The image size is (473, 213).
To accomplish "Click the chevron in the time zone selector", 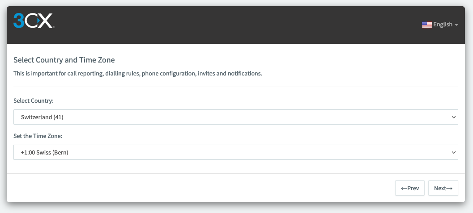I will click(453, 153).
